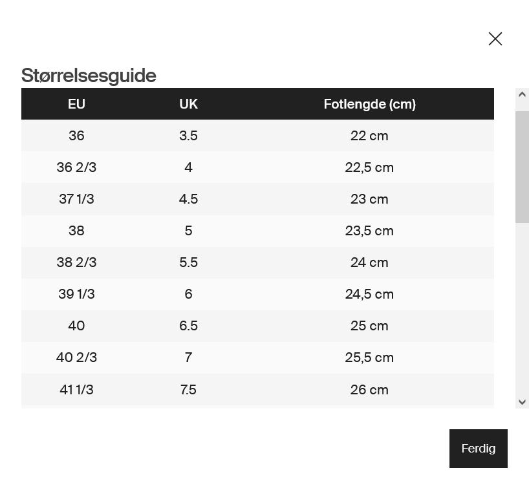Click the UK 6.5 size cell

(188, 326)
